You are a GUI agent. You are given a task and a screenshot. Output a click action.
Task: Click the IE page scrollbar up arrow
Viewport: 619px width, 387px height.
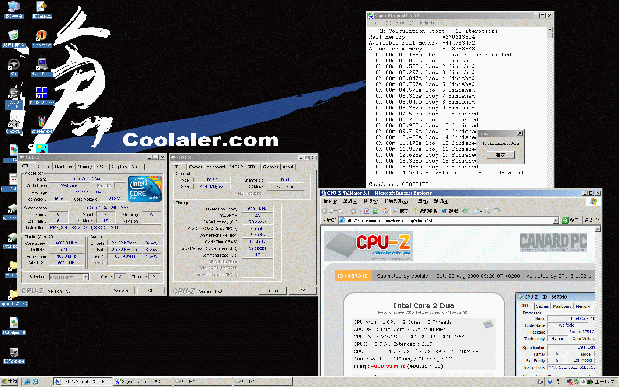(x=598, y=229)
